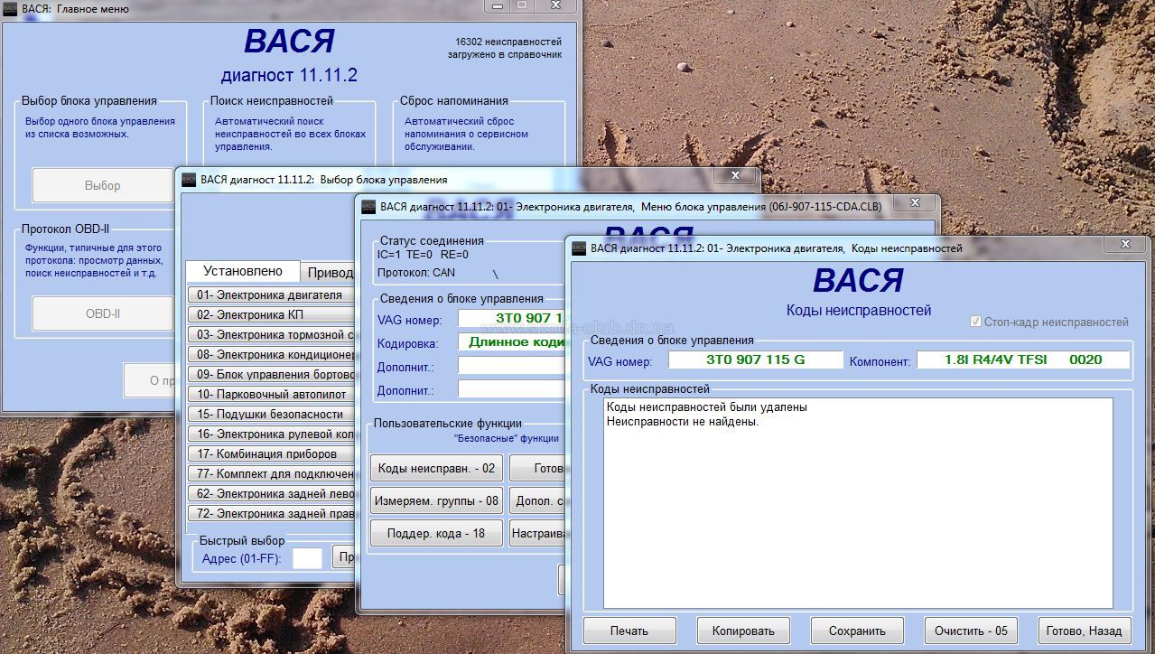Select 03- Электроника тормозной module
The image size is (1155, 654).
(271, 334)
